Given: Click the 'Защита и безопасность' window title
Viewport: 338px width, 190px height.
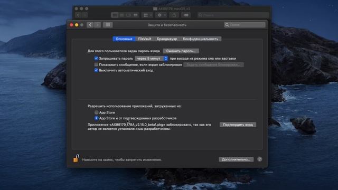Looking at the screenshot, I should pos(167,25).
